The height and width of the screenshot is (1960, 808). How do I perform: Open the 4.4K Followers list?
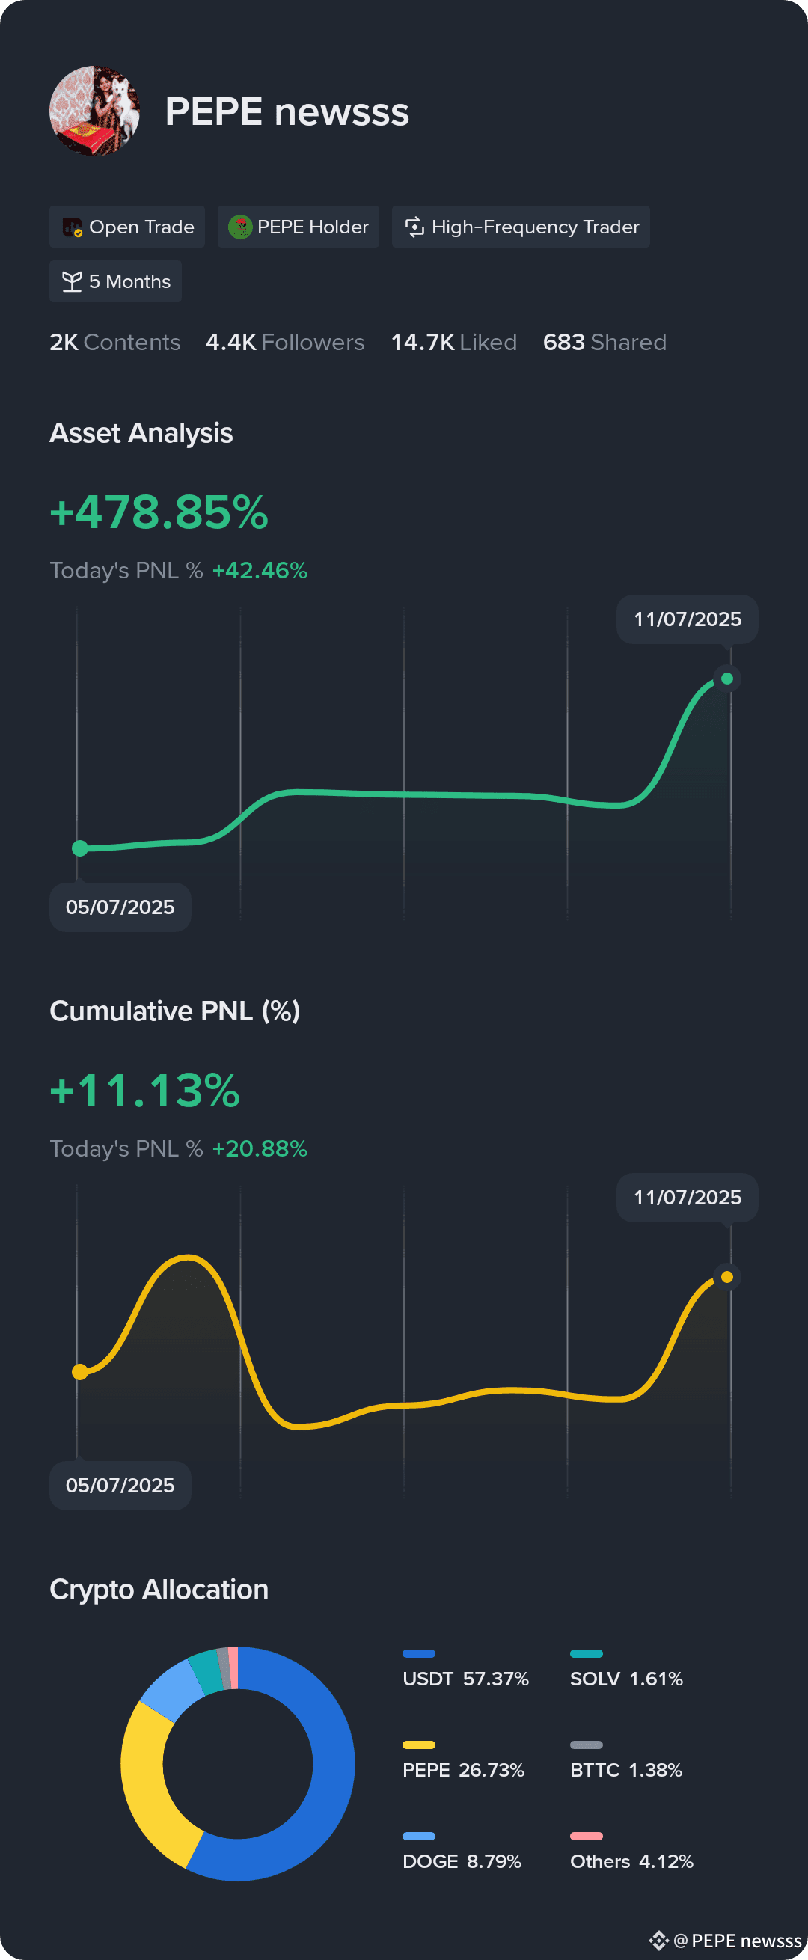pos(285,343)
